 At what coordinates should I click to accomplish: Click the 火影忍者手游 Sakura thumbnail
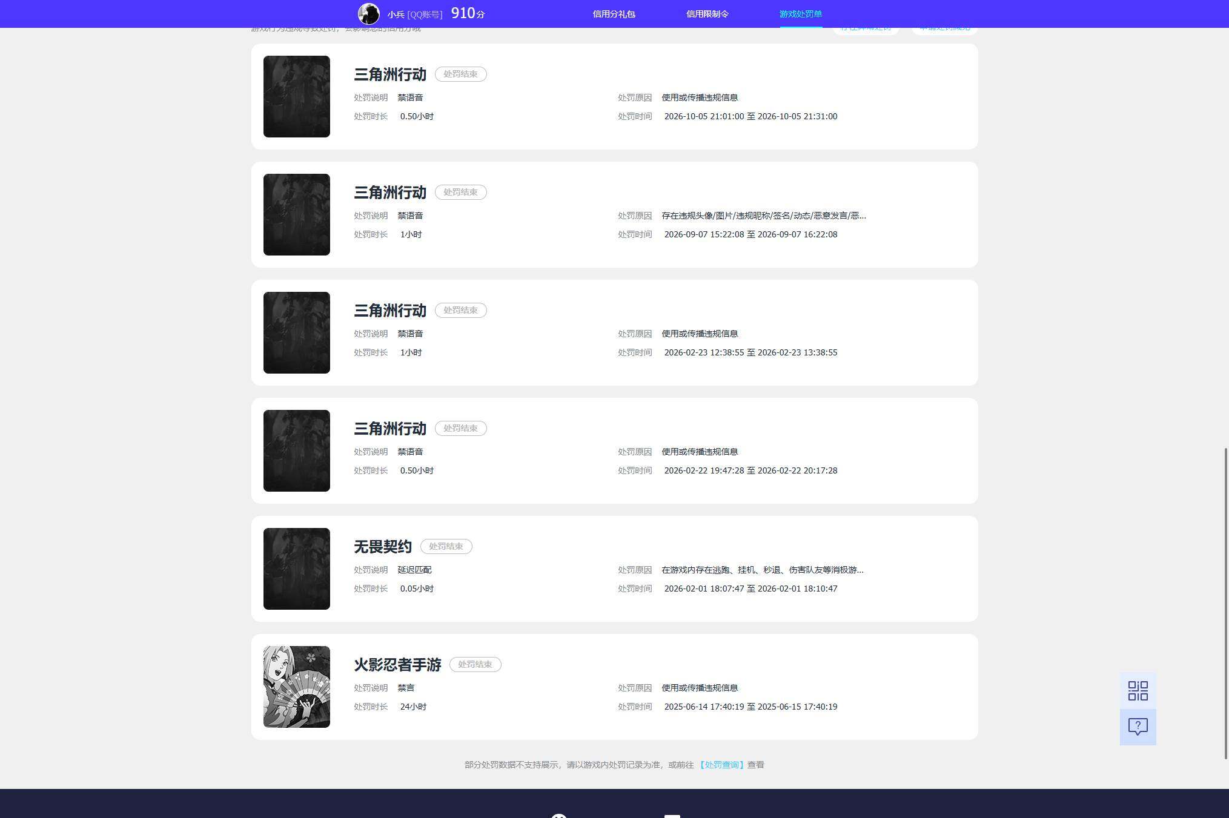coord(296,687)
